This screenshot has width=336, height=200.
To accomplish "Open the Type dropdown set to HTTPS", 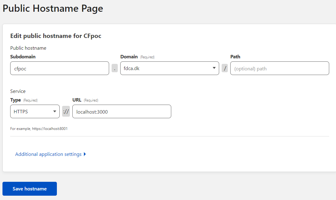I will pyautogui.click(x=35, y=111).
